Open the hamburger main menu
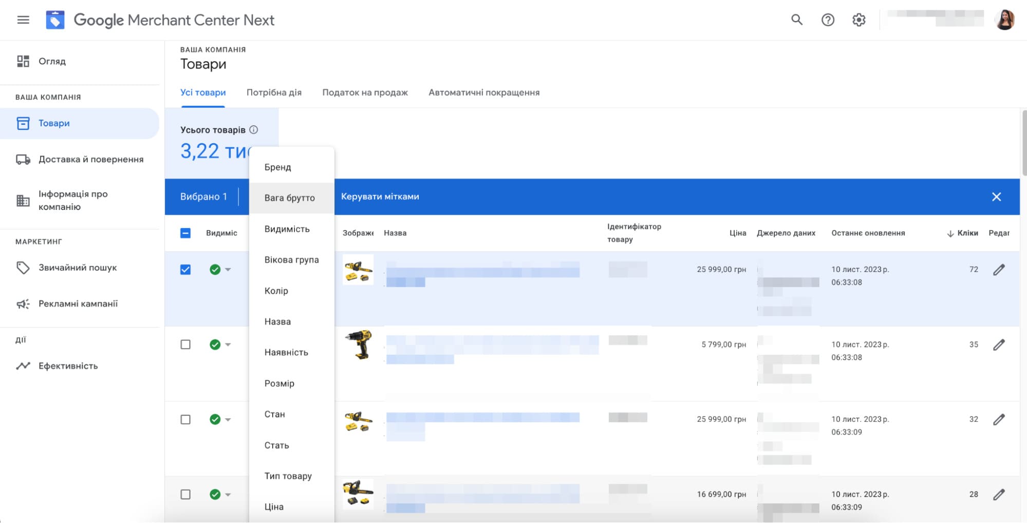The image size is (1027, 523). (23, 20)
